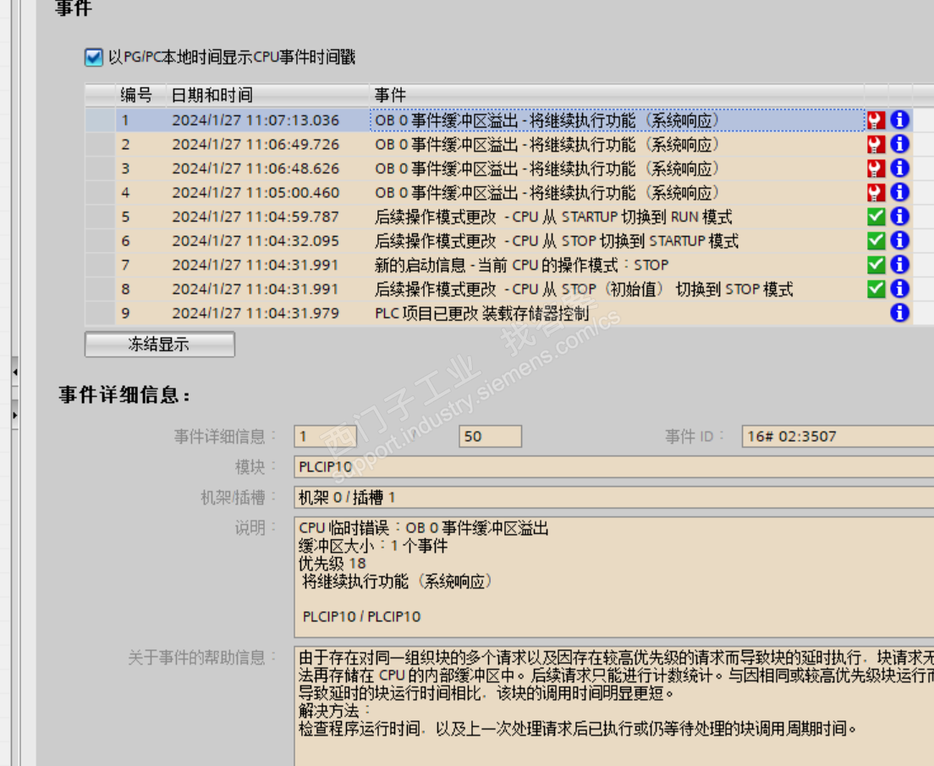Click event detail field showing 1
This screenshot has height=766, width=934.
[x=325, y=437]
